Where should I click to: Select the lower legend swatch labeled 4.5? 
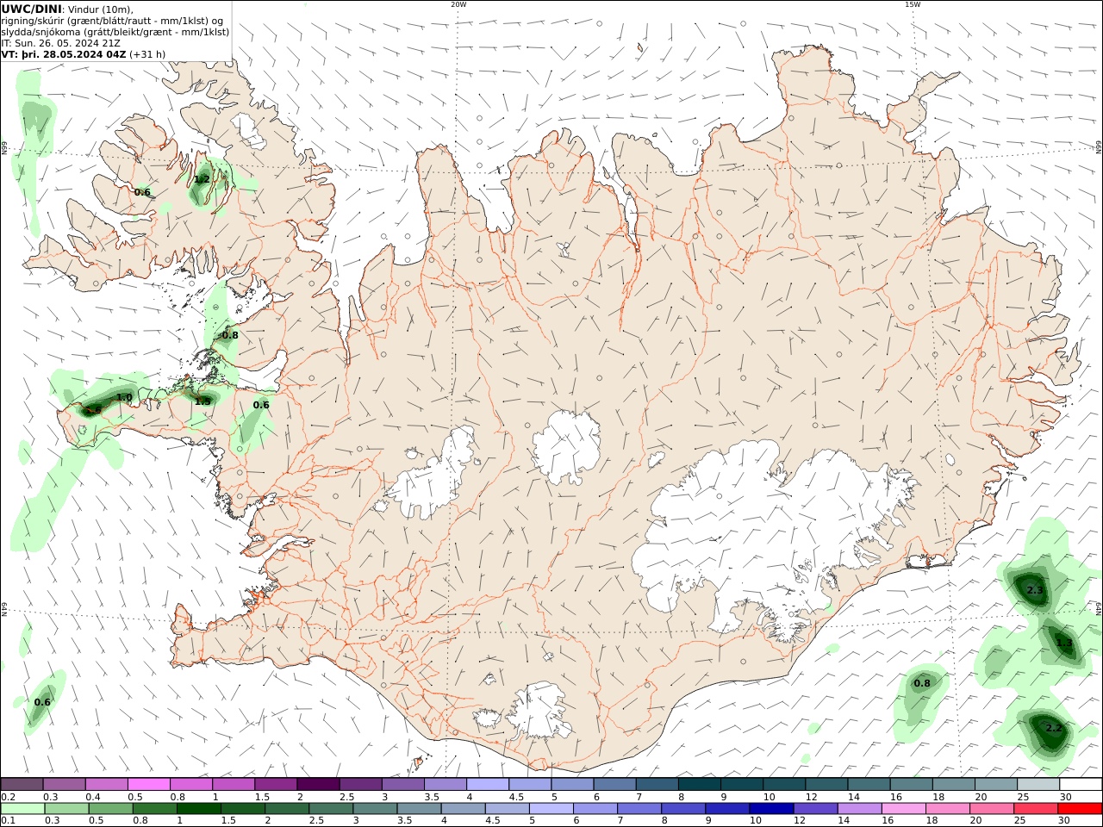[507, 808]
